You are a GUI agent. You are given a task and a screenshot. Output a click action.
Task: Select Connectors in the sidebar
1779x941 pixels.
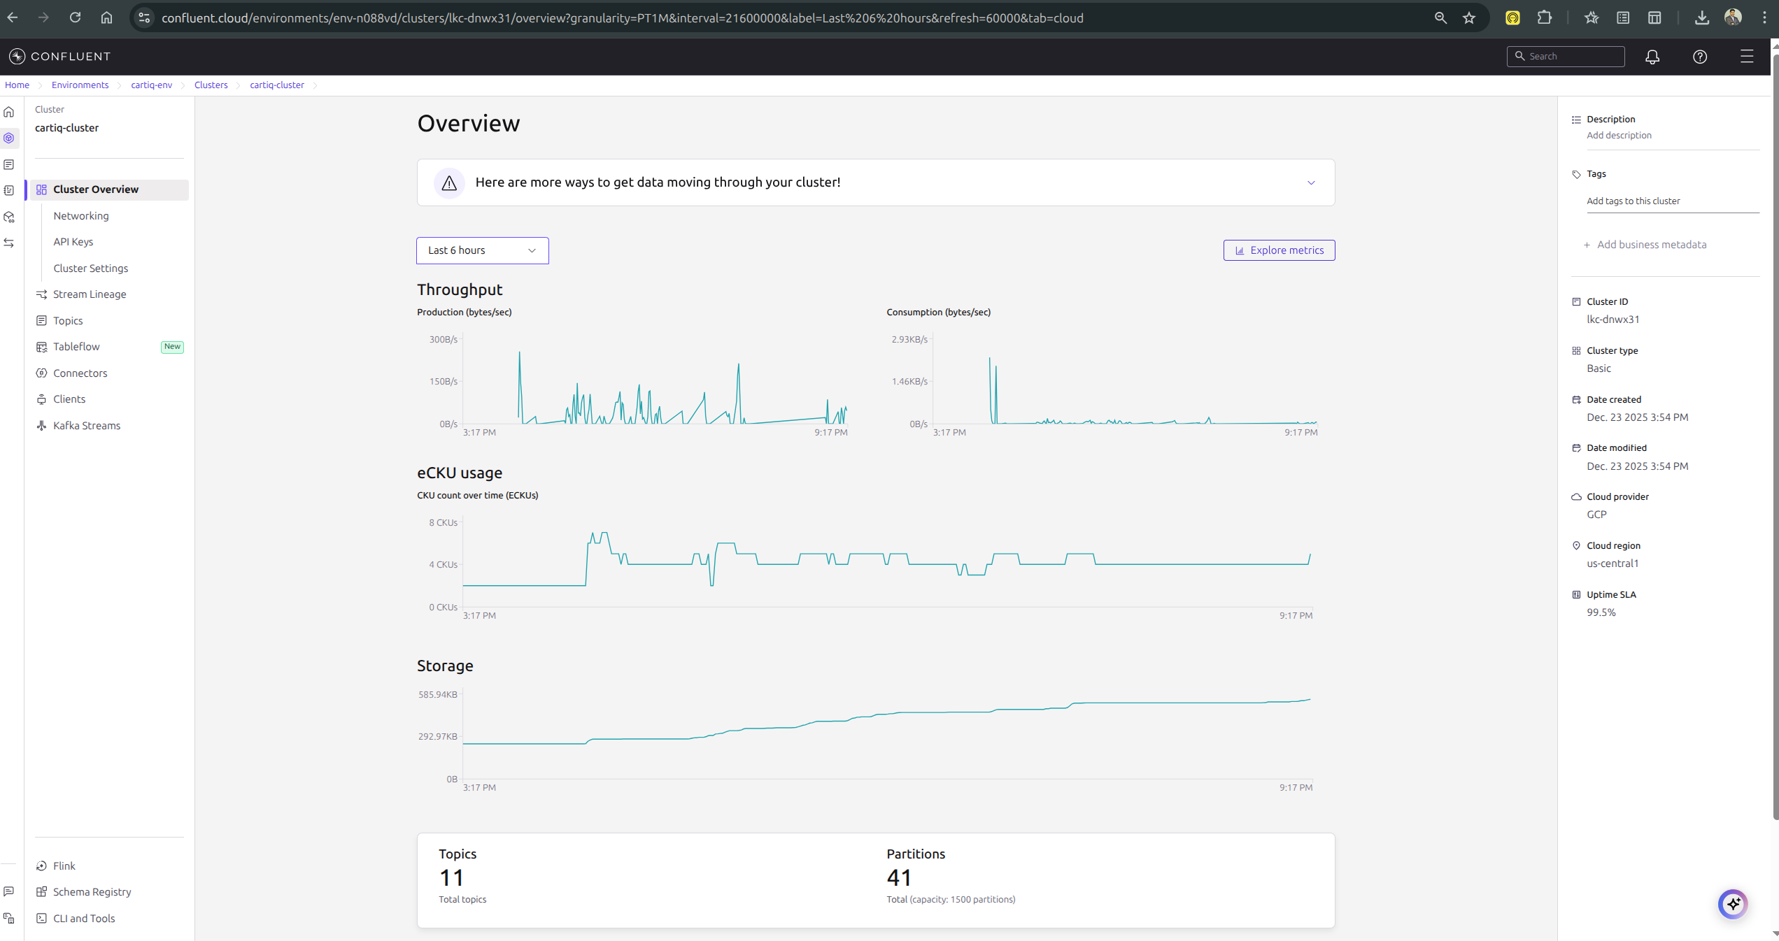pos(80,373)
